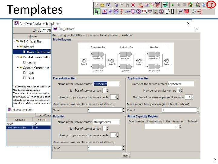Select Parallel row in Add/Use templates table

click(28, 124)
